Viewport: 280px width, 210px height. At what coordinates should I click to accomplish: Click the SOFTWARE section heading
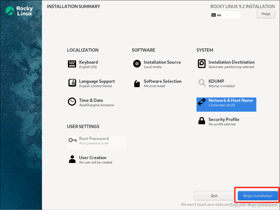click(143, 50)
